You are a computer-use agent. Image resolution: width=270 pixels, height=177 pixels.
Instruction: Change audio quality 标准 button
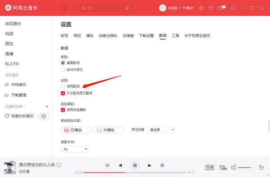pos(210,168)
